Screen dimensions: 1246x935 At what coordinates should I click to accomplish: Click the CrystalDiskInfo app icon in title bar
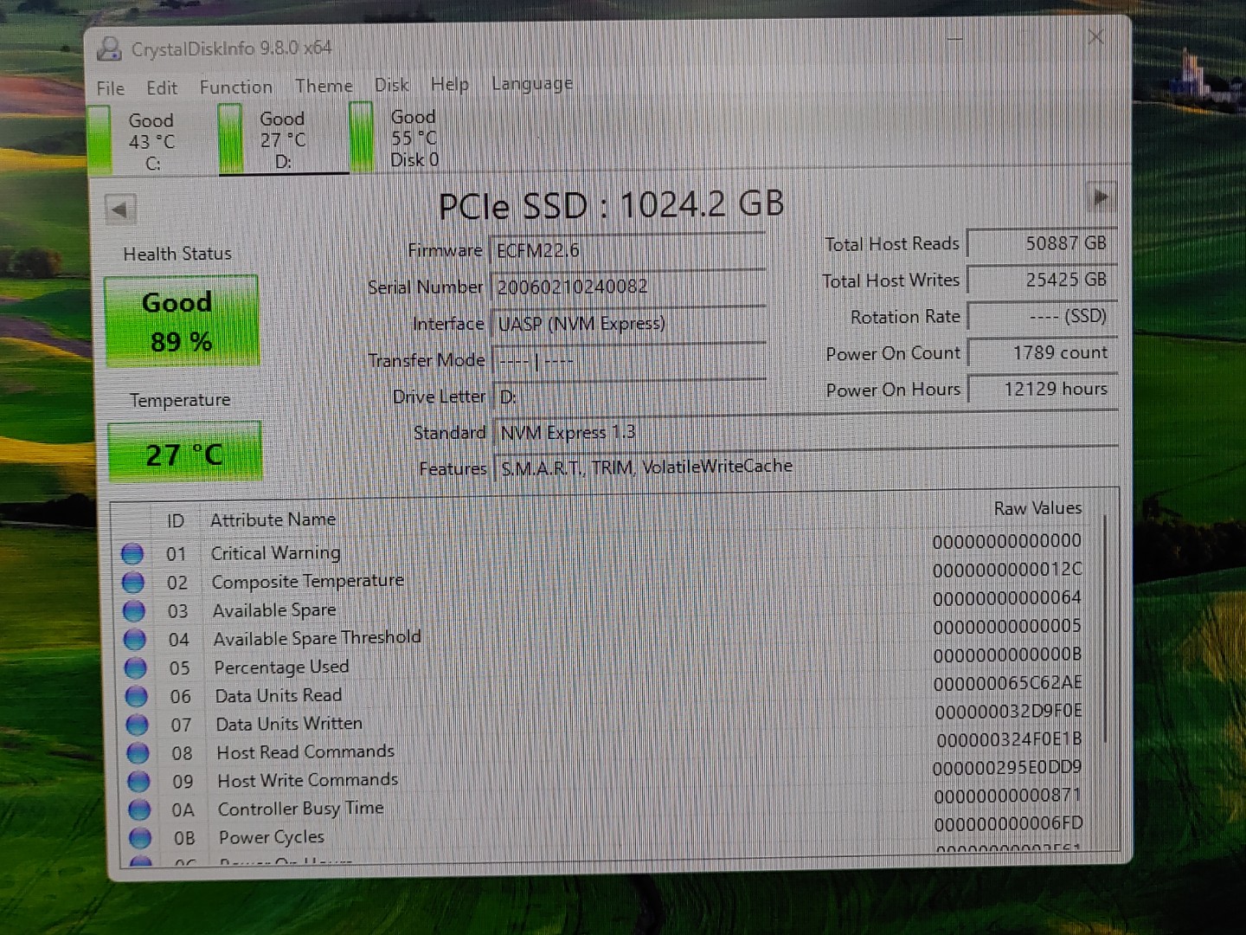[x=109, y=48]
